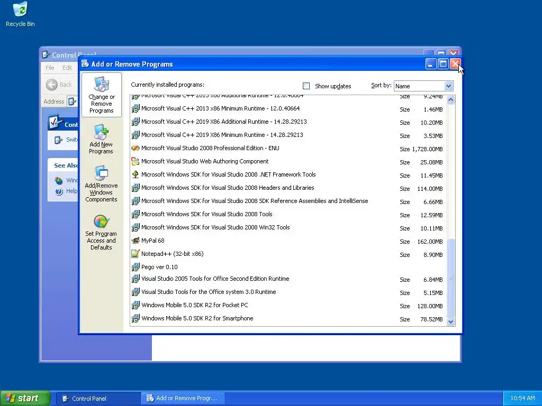The image size is (542, 406).
Task: Open Add/Remove Windows Components
Action: pyautogui.click(x=101, y=183)
